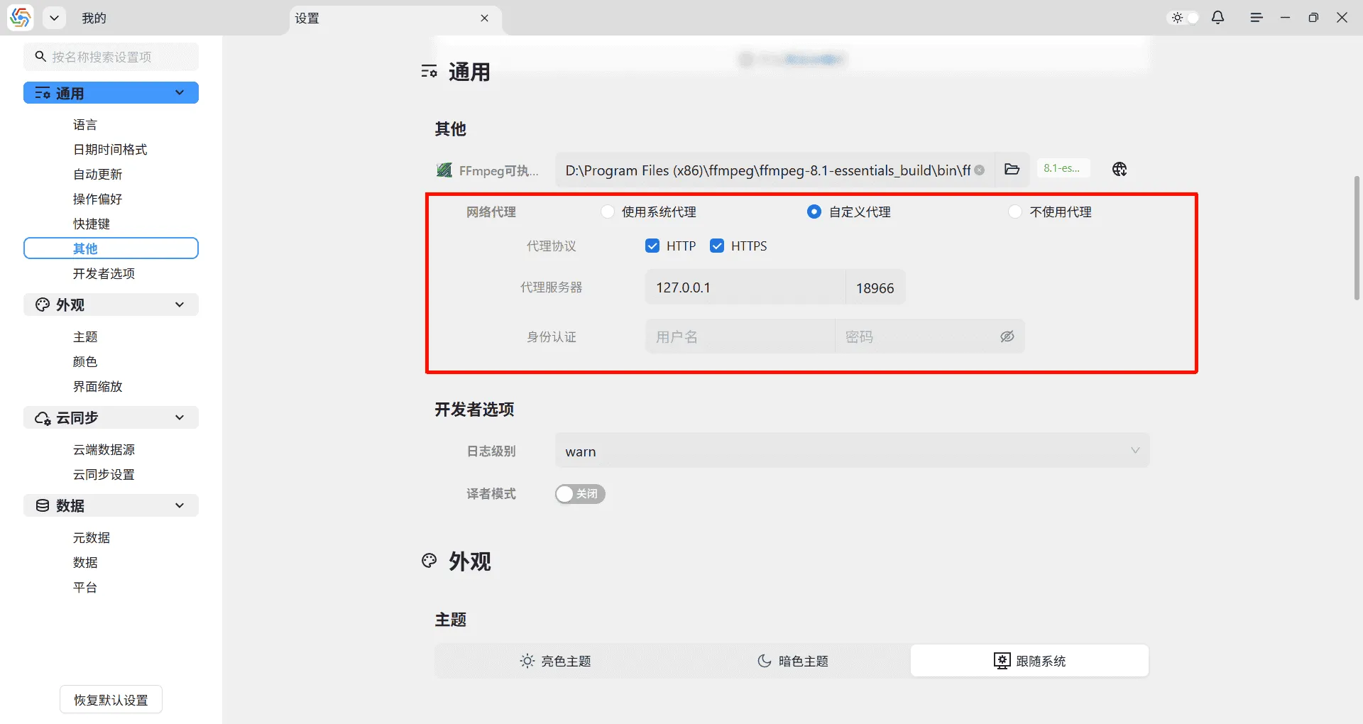This screenshot has height=724, width=1363.
Task: Click the FFmpeg logo icon
Action: [444, 170]
